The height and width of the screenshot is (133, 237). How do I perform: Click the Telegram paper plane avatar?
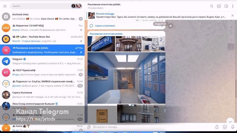tap(6, 61)
